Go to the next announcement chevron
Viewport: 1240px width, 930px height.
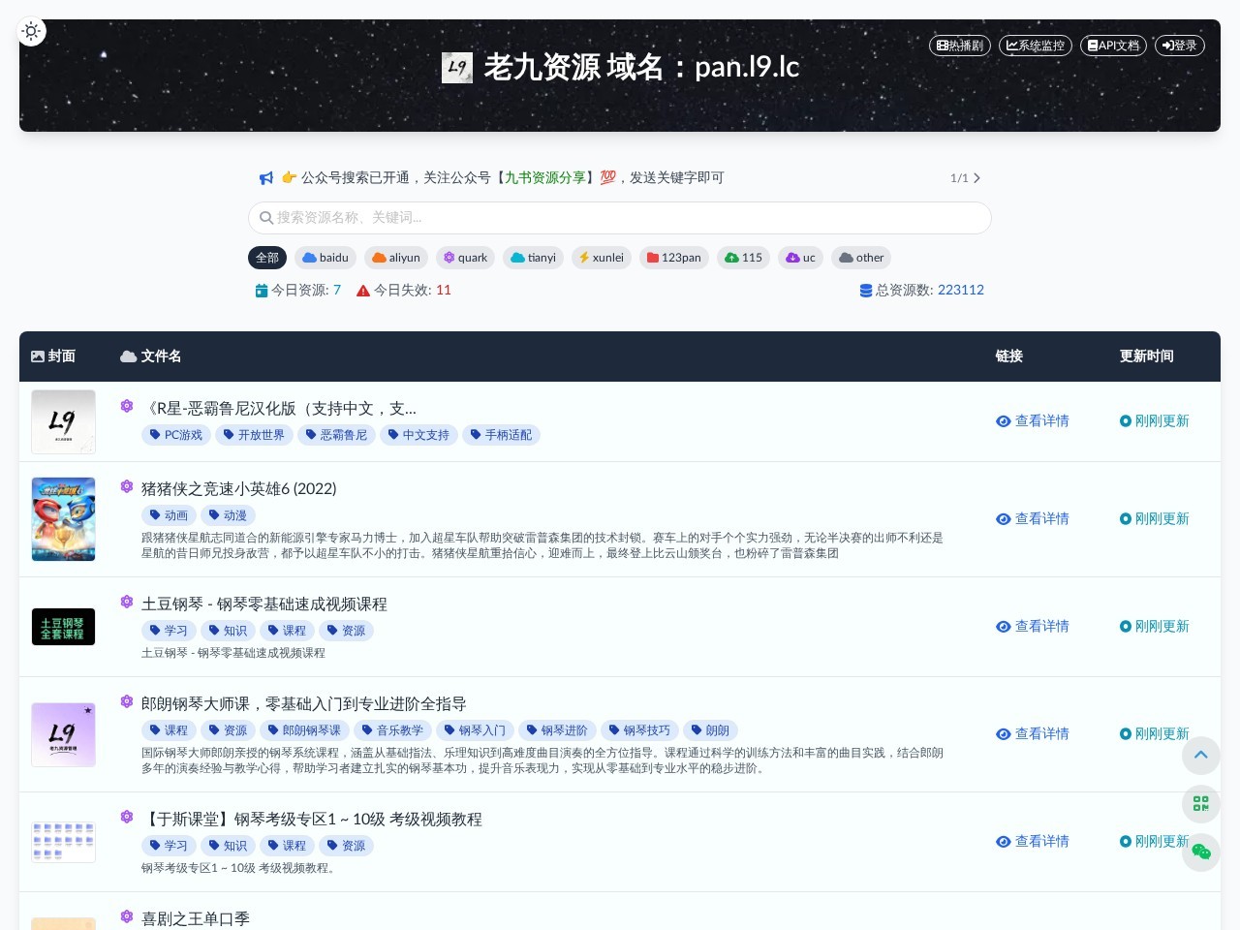tap(976, 178)
